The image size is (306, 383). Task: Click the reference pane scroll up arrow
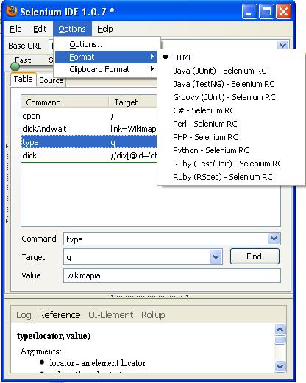280,329
